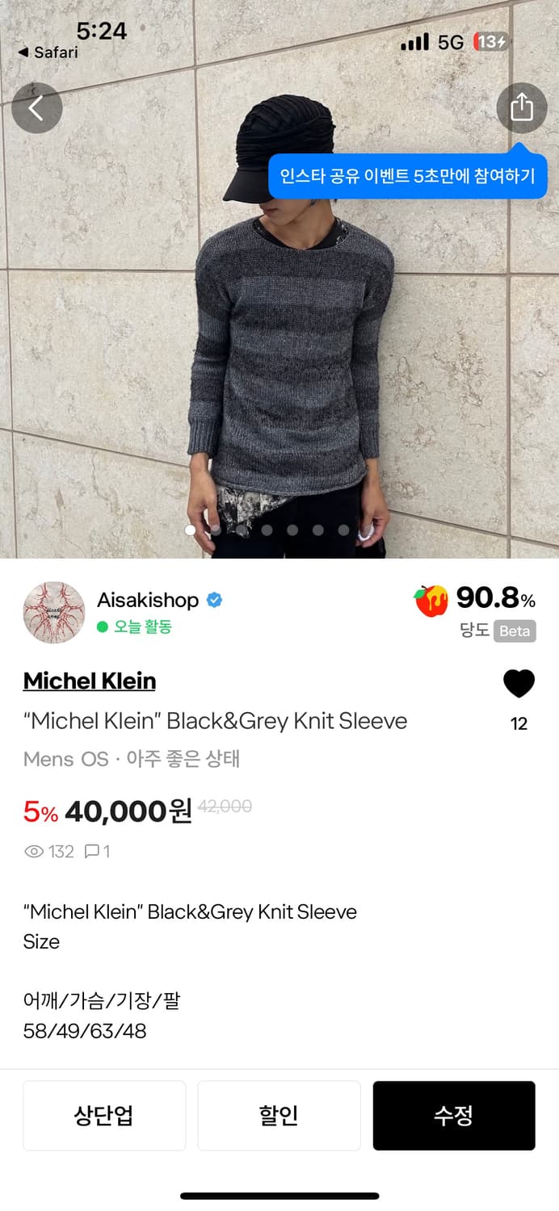Select the second image pagination dot
The height and width of the screenshot is (1211, 559).
click(x=216, y=530)
